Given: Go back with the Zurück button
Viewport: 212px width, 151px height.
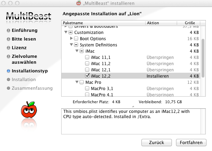Looking at the screenshot, I should tap(157, 142).
